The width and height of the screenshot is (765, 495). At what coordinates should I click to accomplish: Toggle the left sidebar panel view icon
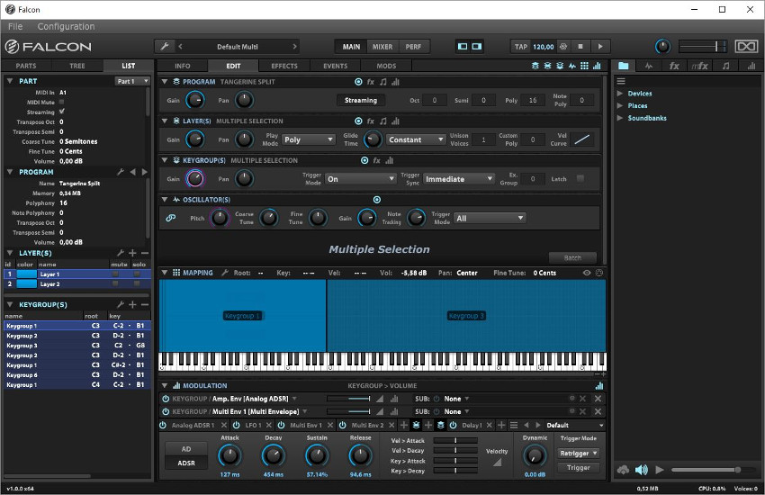463,46
